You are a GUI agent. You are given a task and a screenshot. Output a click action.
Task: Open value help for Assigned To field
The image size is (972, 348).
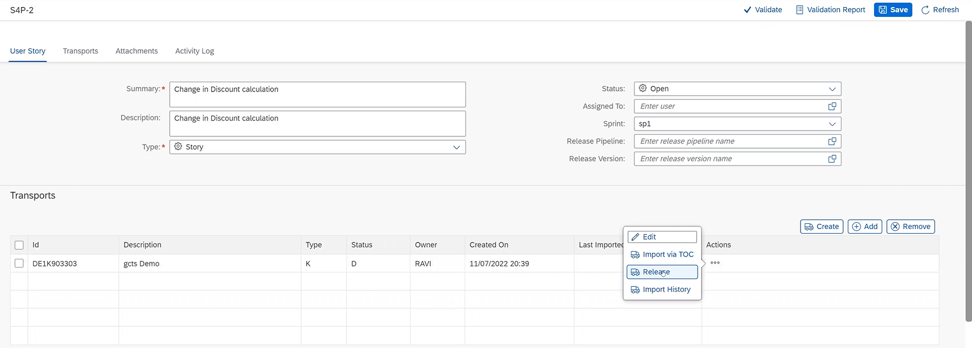(832, 106)
